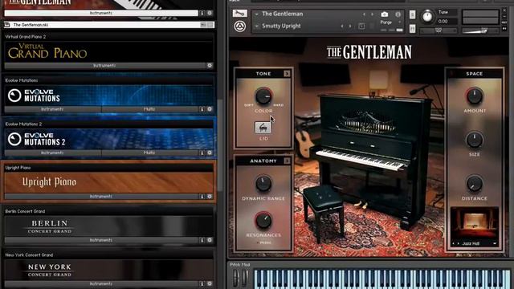514x289 pixels.
Task: Open Instruments tab of New York Concert Grand
Action: tap(101, 283)
